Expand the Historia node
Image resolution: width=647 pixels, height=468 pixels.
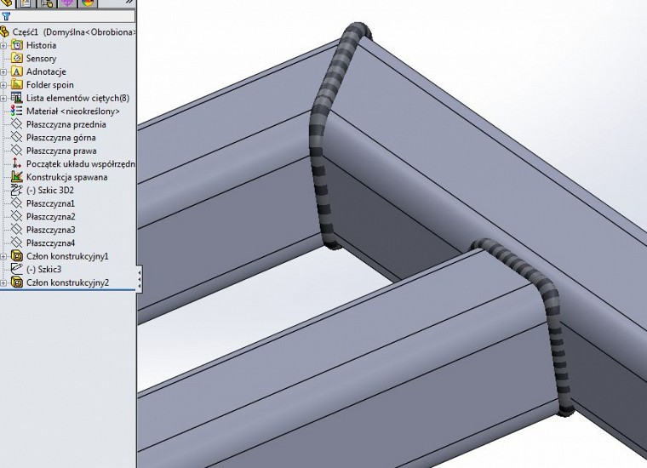(3, 45)
